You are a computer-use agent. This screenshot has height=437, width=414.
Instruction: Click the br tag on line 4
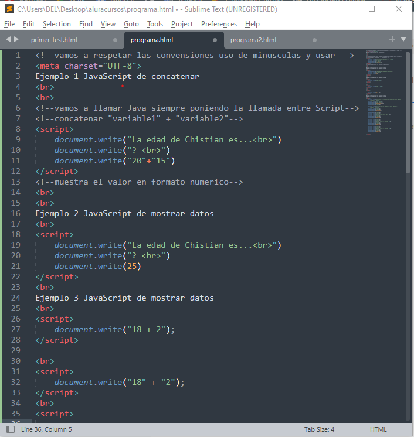pyautogui.click(x=45, y=87)
